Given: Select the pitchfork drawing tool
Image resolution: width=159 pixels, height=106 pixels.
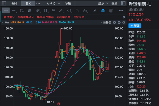Looking at the screenshot, I should click(77, 11).
